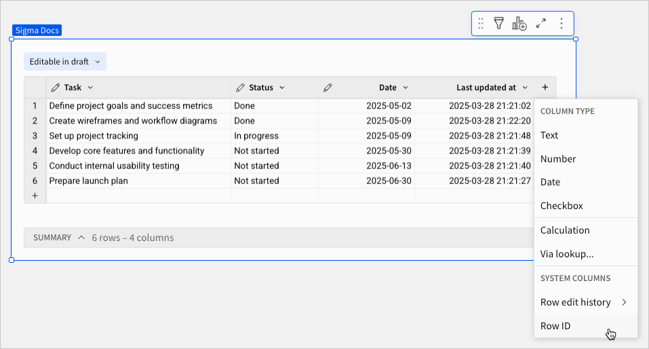649x349 pixels.
Task: Grab the drag handle dots icon
Action: tap(481, 24)
